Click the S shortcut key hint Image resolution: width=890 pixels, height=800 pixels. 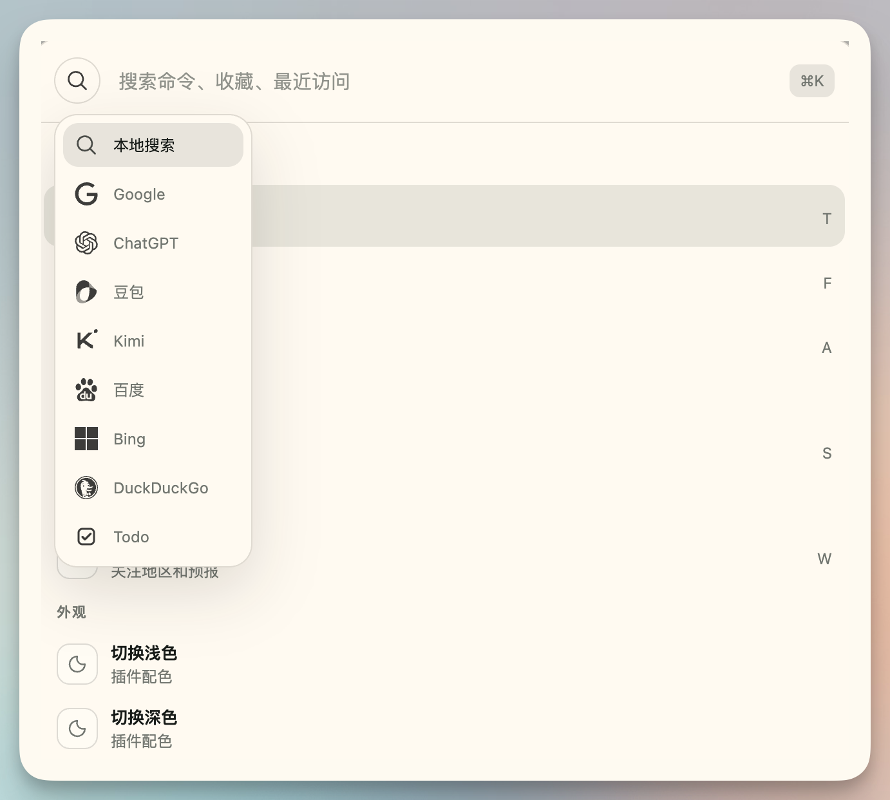point(827,453)
